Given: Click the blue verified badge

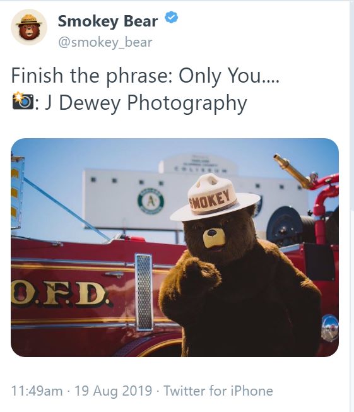Looking at the screenshot, I should pos(172,17).
